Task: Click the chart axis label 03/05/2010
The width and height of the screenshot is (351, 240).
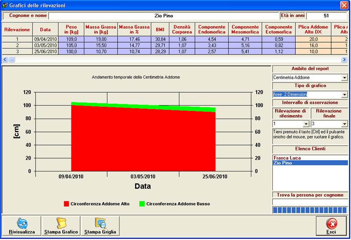Action: coord(143,177)
